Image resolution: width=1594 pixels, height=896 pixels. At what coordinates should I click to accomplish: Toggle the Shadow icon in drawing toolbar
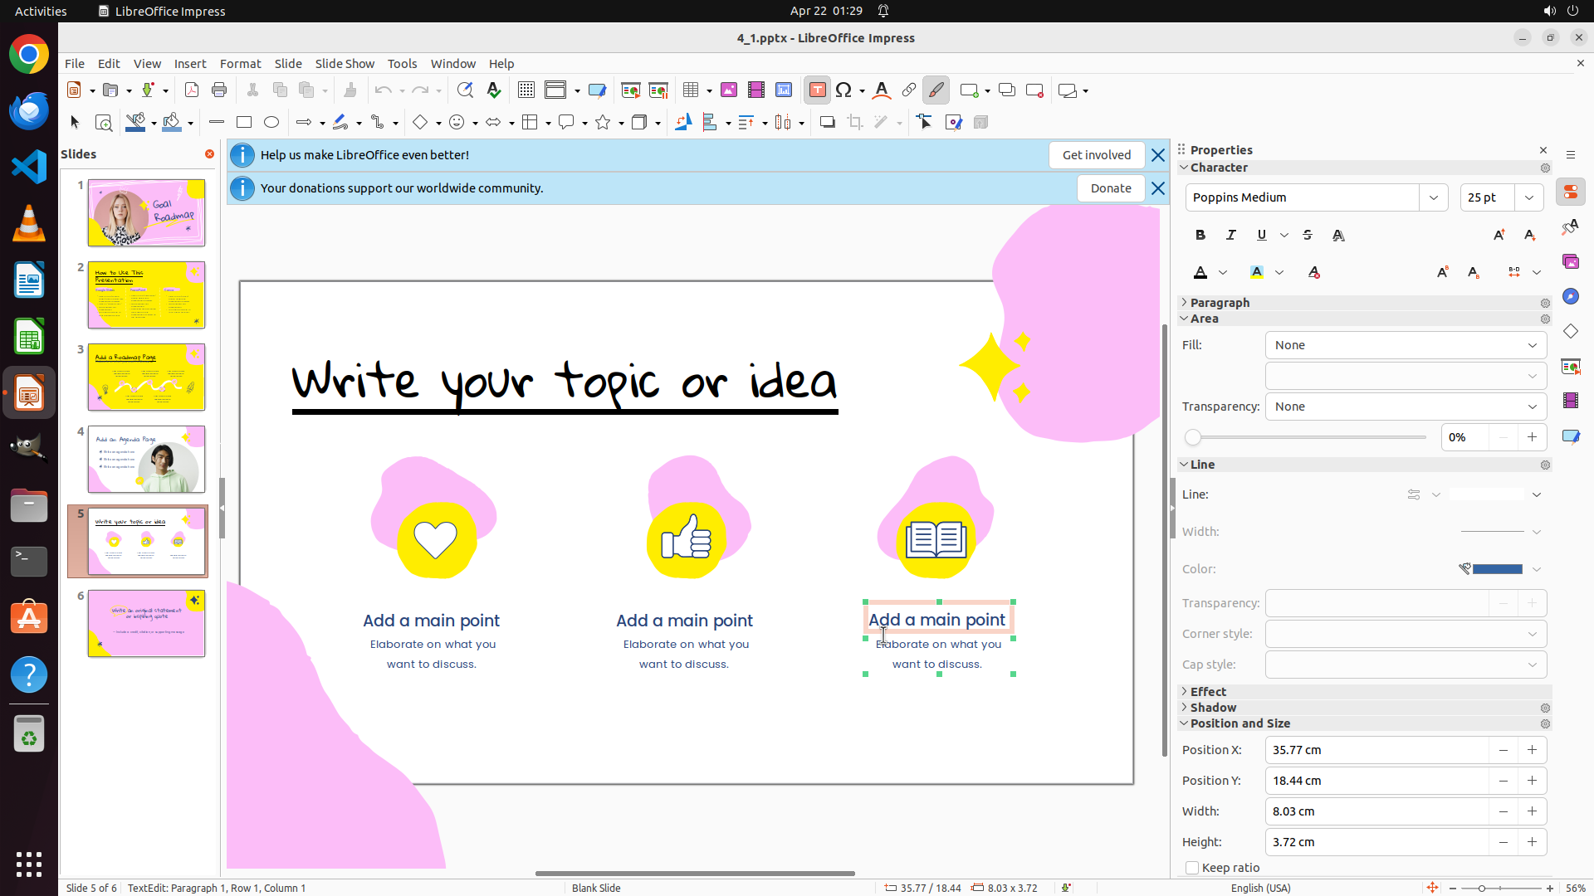pos(827,123)
